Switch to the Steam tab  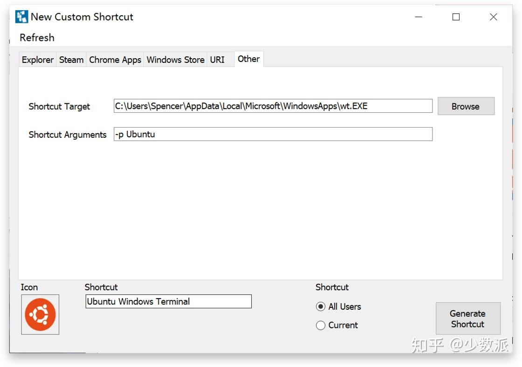point(71,60)
